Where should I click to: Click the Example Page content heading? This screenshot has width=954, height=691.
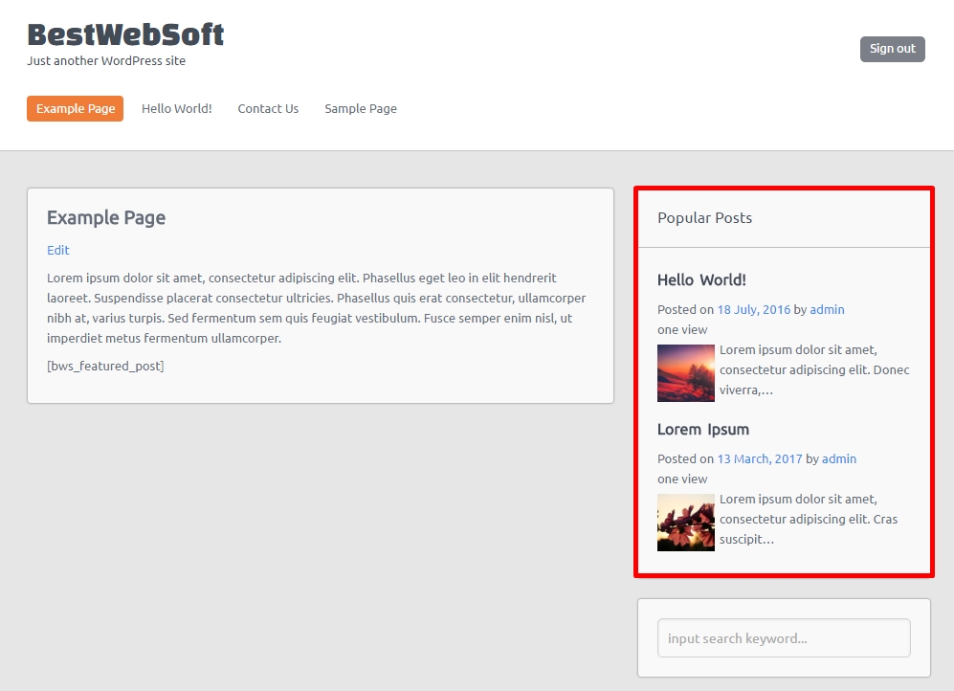click(x=106, y=218)
